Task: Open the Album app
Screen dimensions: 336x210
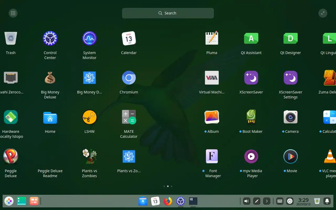Action: click(212, 117)
